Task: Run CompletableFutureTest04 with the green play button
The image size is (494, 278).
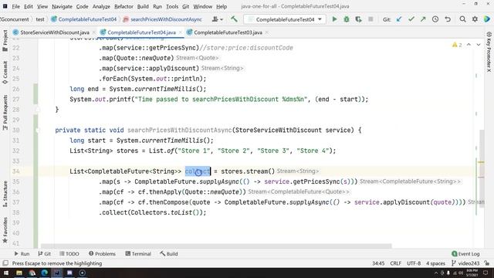Action: coord(334,19)
